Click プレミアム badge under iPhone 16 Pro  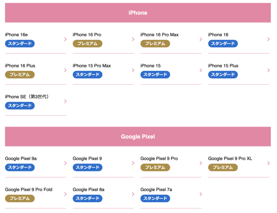87,44
